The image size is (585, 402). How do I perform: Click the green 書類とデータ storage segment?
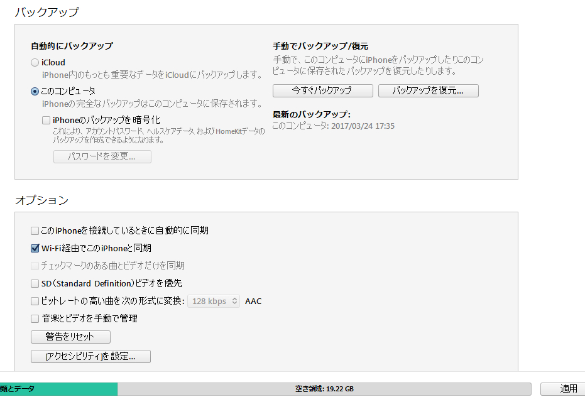(58, 389)
